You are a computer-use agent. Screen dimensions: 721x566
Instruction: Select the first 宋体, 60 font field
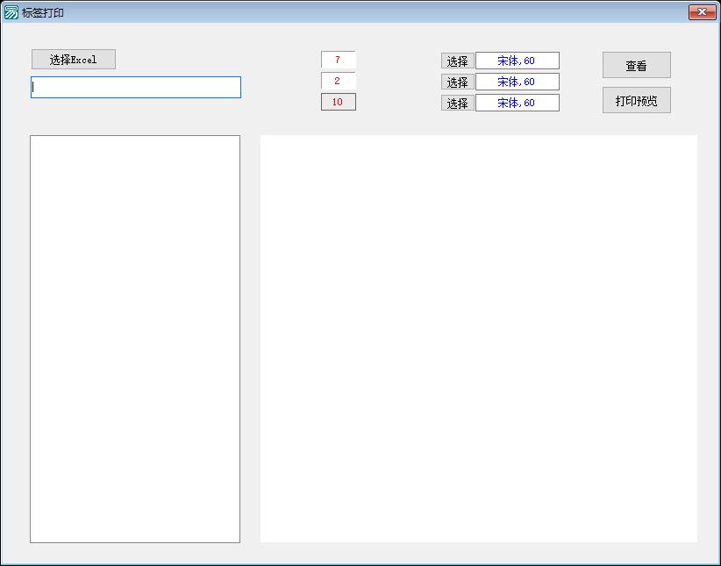coord(517,61)
